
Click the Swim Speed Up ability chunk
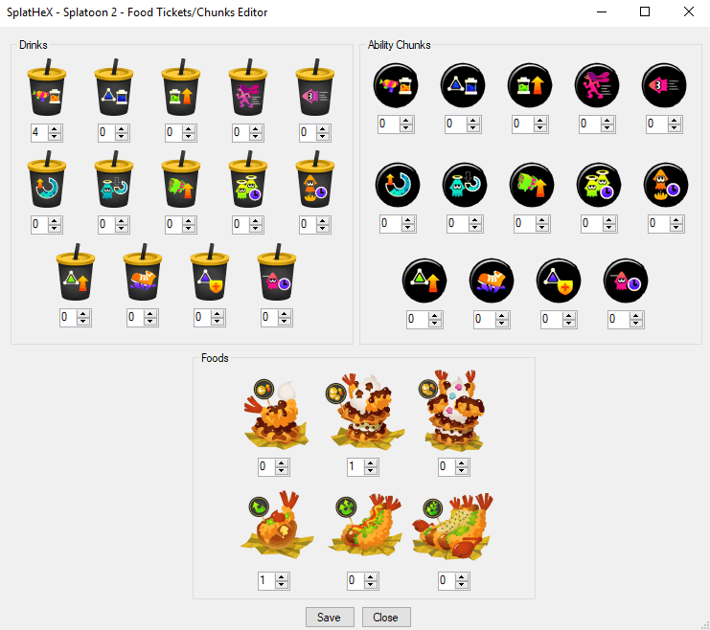[664, 85]
